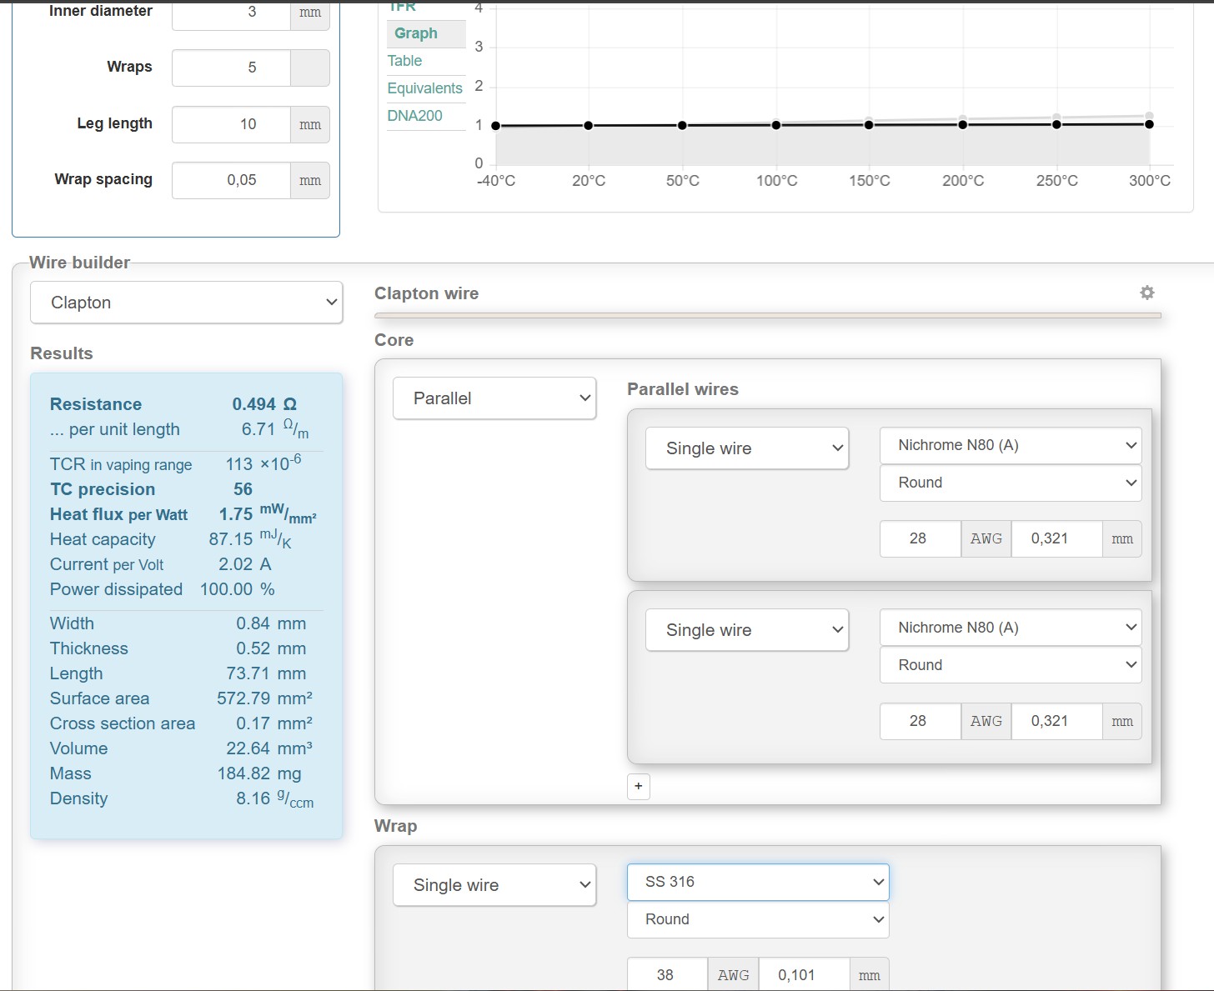Edit first core wire AWG gauge field

click(919, 538)
